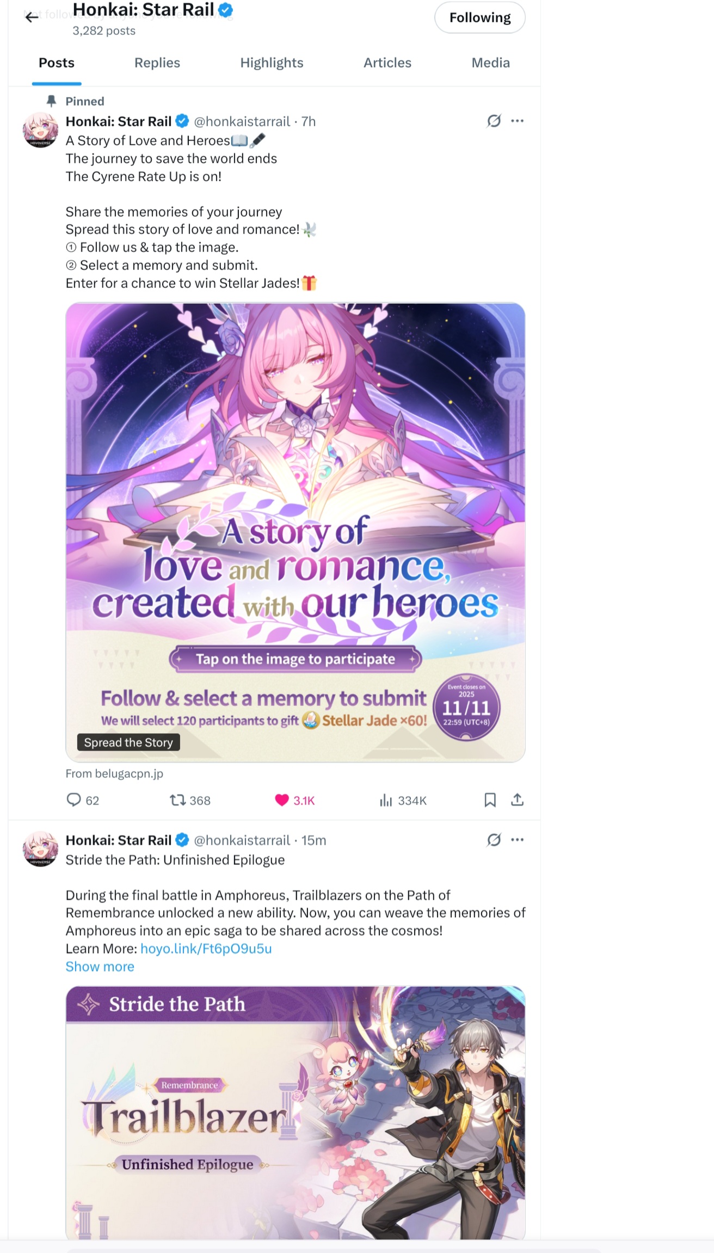Open Grok explain icon on pinned post
Viewport: 714px width, 1253px height.
[x=494, y=121]
